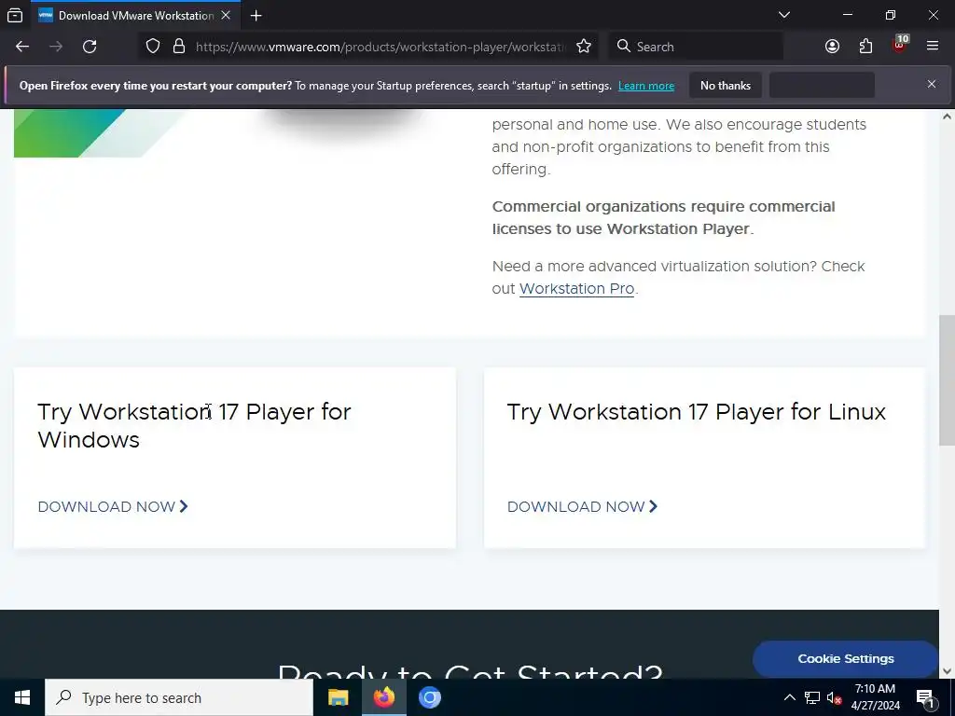Open the tracking protection shield icon

click(x=153, y=47)
